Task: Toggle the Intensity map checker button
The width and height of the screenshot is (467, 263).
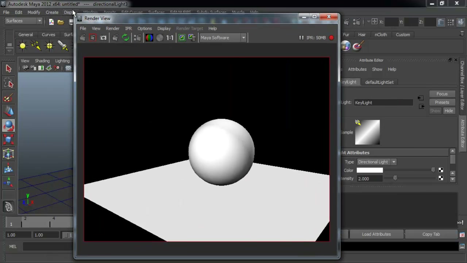Action: click(x=441, y=179)
